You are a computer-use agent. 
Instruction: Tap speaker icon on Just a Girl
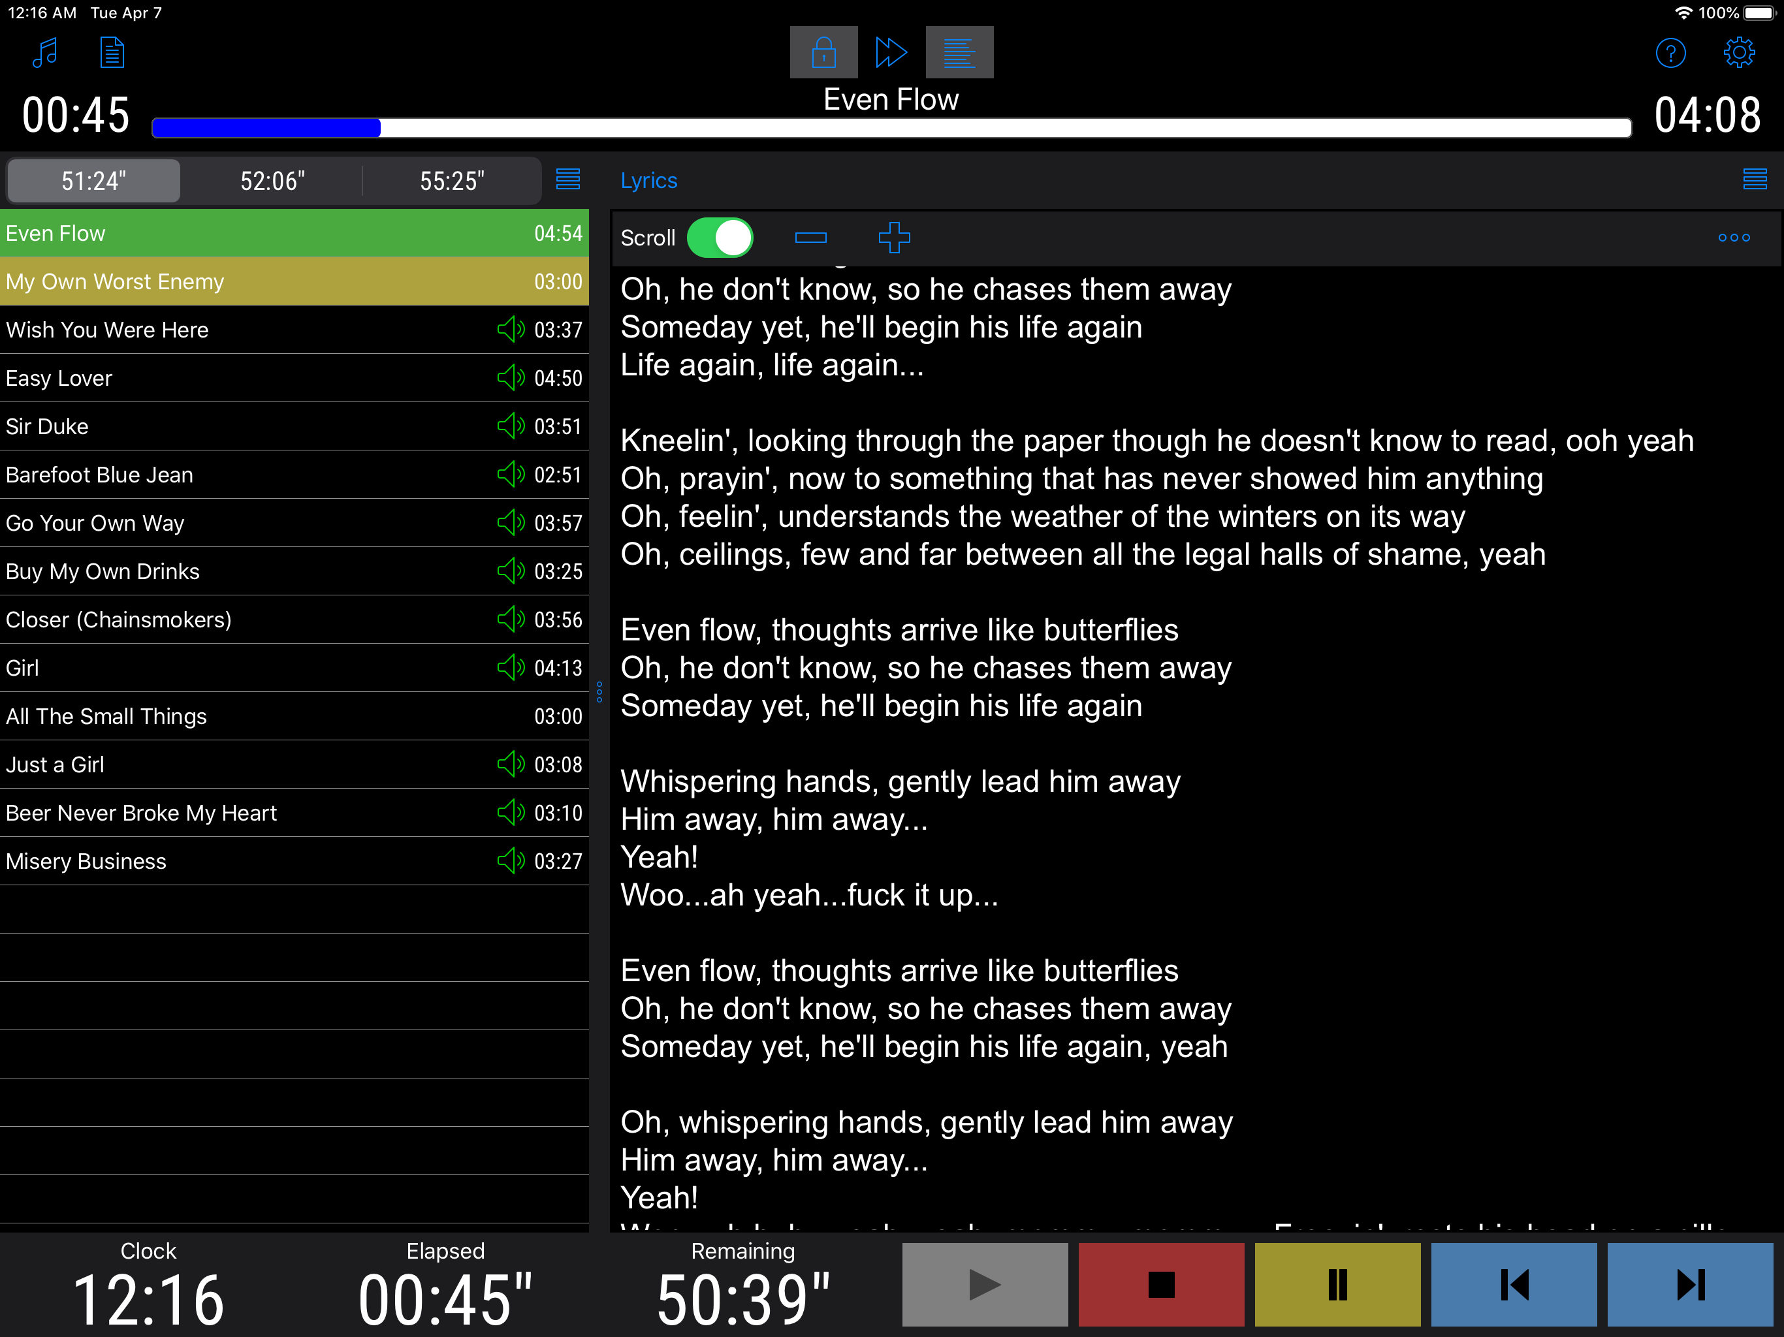[511, 764]
